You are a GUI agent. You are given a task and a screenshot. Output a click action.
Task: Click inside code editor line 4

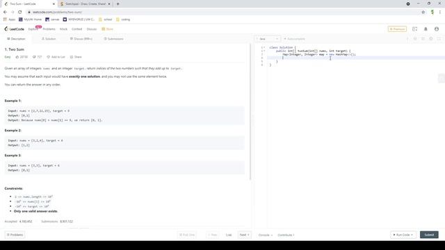coord(355,58)
